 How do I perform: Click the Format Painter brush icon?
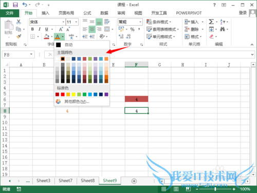(19, 36)
